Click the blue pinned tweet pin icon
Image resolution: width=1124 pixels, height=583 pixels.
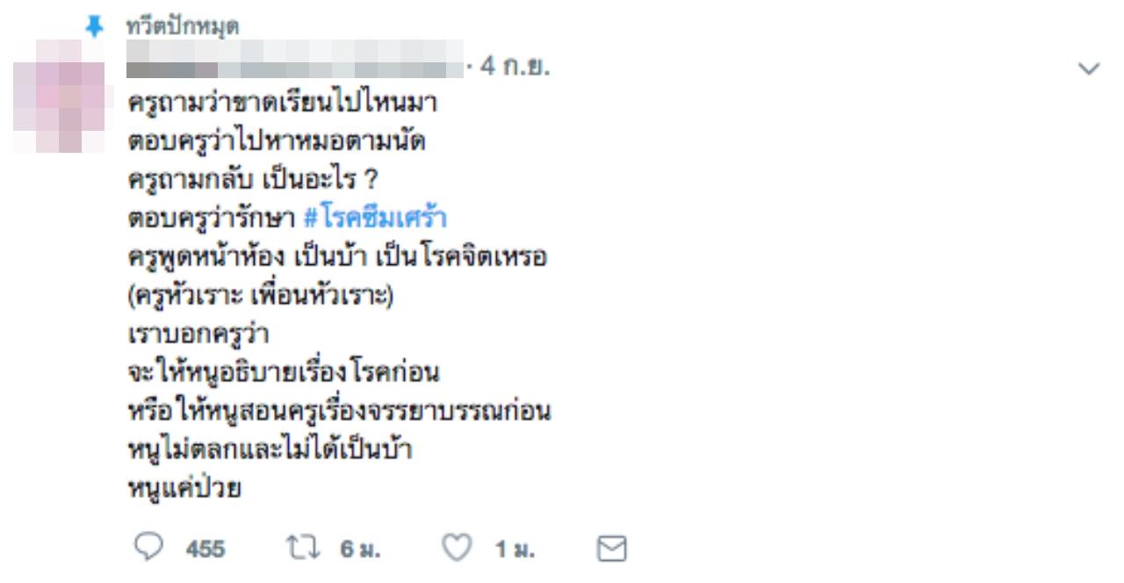[93, 27]
